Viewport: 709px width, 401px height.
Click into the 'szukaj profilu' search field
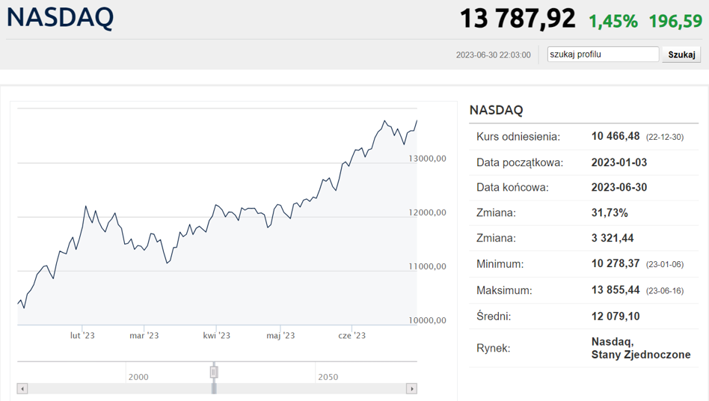[603, 55]
